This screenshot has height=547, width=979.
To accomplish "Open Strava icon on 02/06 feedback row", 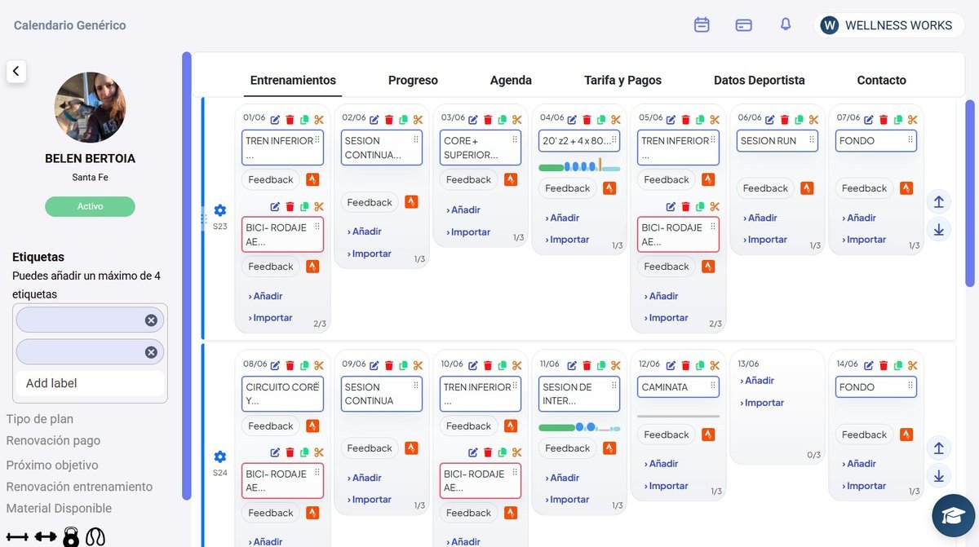I will 411,201.
